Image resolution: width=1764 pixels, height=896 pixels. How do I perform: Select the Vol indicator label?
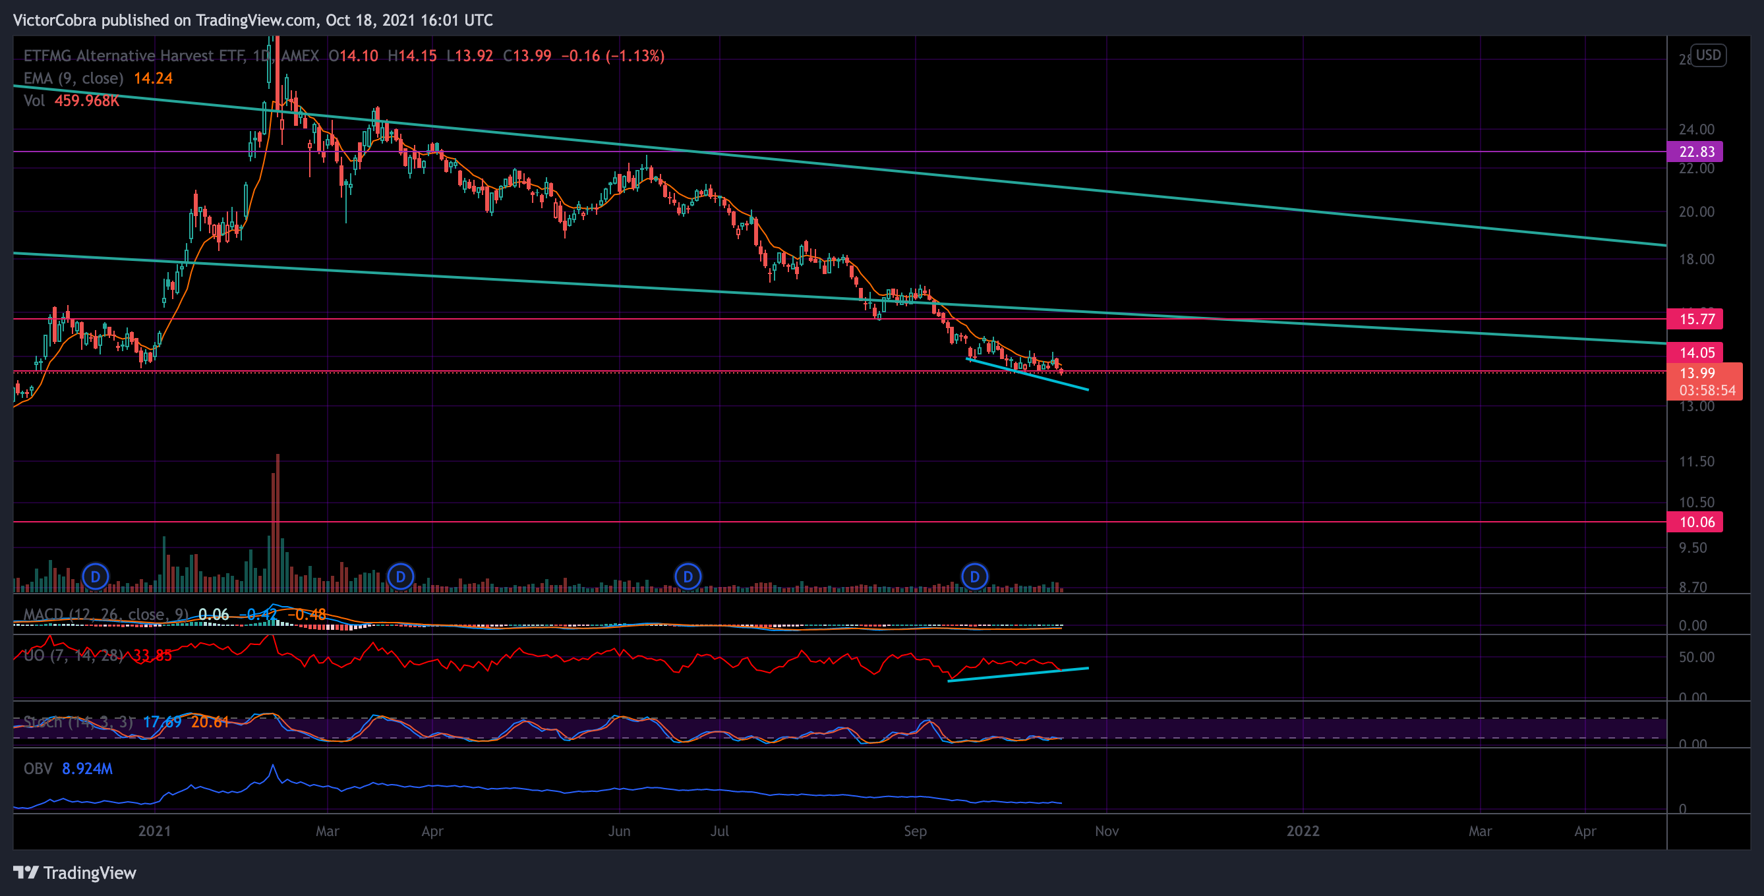coord(34,101)
